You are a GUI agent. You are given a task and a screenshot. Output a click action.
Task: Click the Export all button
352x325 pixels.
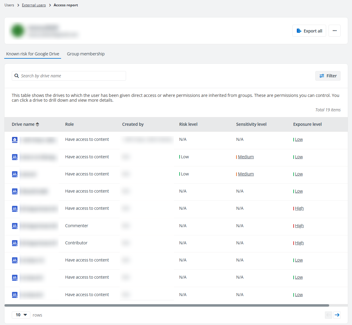pos(309,30)
